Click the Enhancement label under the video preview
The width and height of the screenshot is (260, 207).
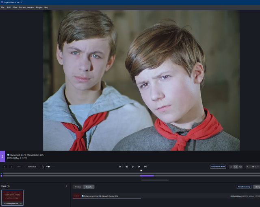pyautogui.click(x=26, y=155)
